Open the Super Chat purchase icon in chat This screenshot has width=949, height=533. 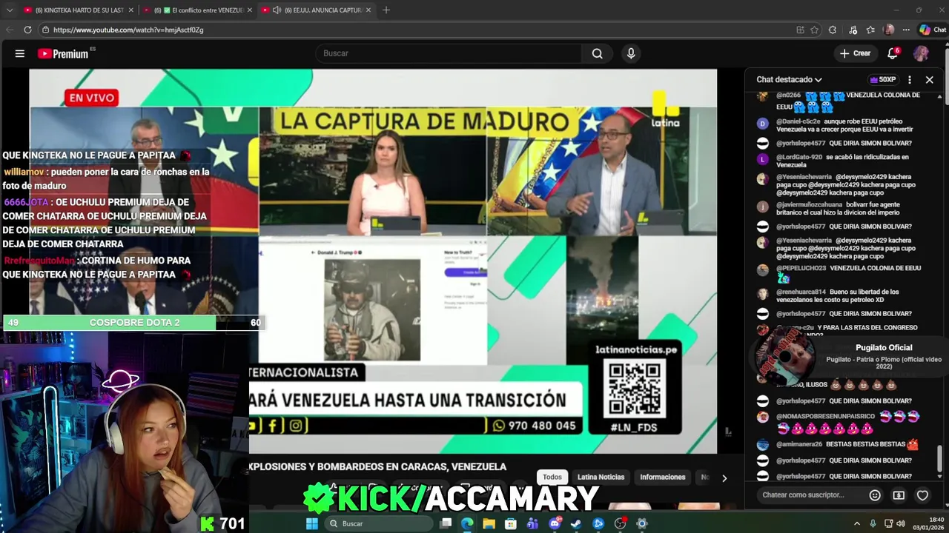click(x=899, y=495)
